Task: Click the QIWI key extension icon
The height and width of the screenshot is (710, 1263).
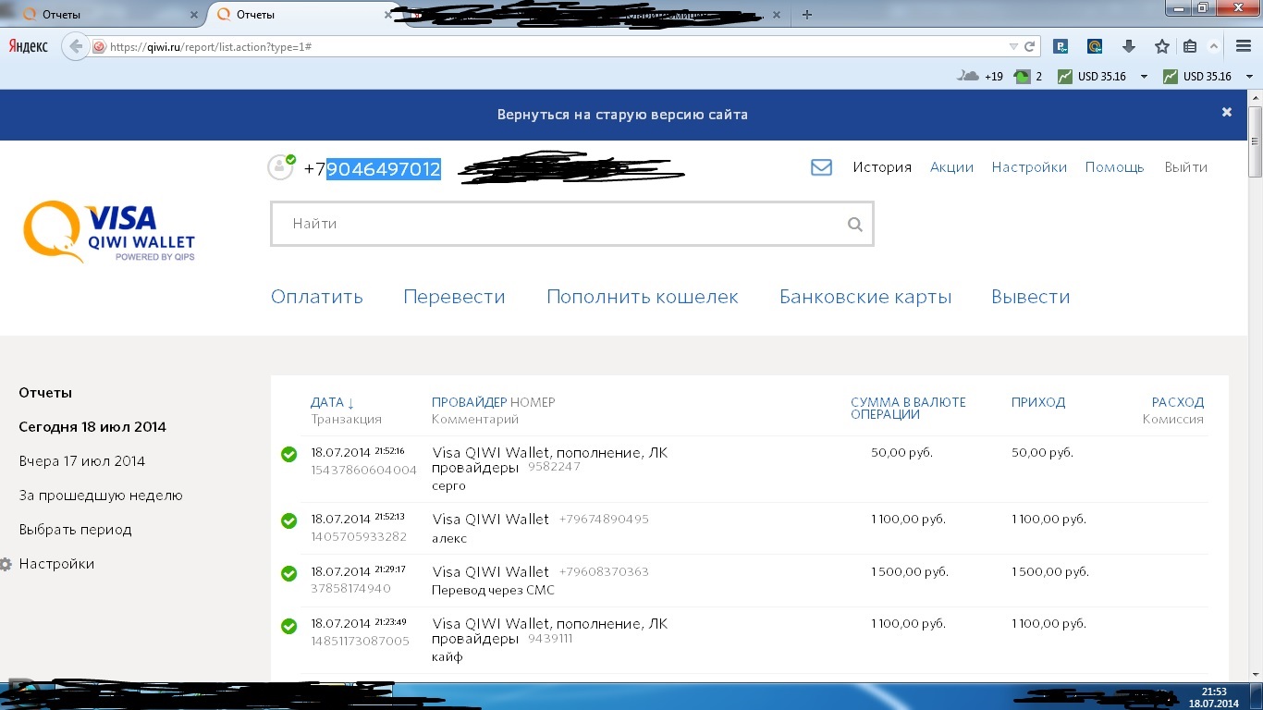Action: coord(1095,46)
